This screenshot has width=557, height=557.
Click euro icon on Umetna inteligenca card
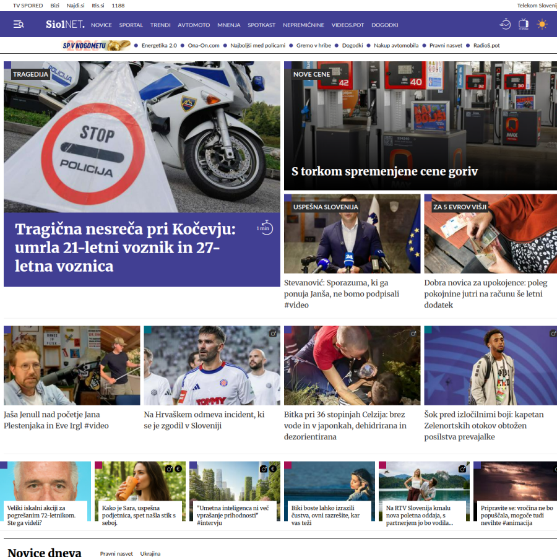[x=273, y=469]
